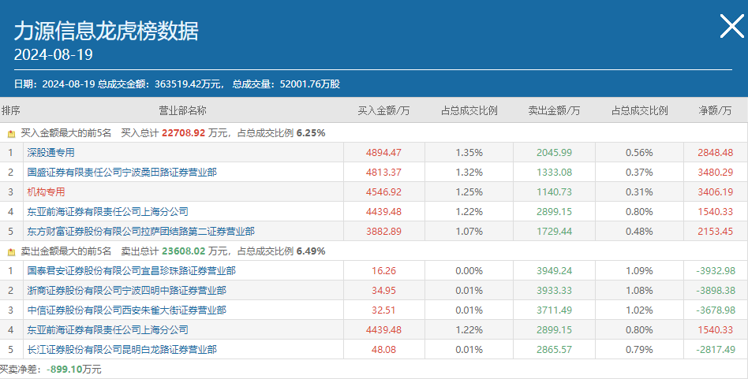
Task: Select buy amount 4813.37
Action: [x=383, y=173]
